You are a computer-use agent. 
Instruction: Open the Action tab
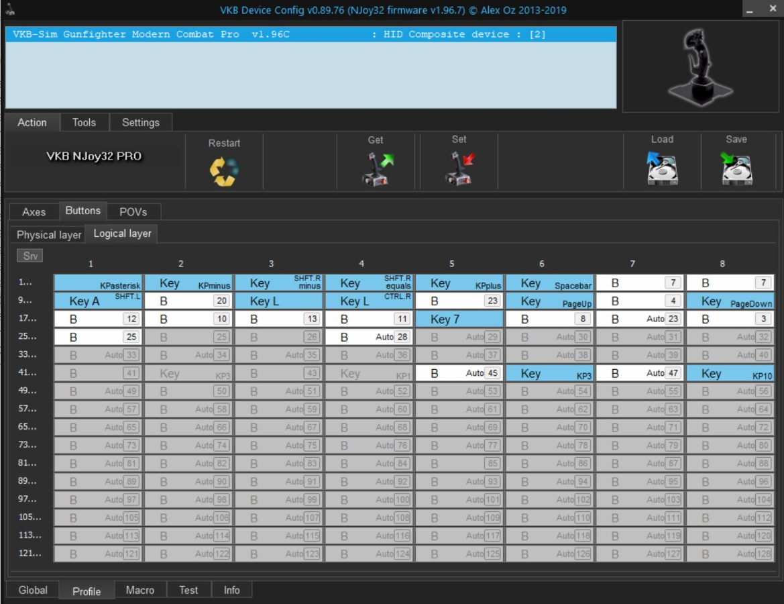tap(32, 123)
